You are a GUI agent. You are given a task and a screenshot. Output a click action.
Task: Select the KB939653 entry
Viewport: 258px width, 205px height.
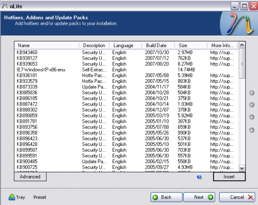126,64
